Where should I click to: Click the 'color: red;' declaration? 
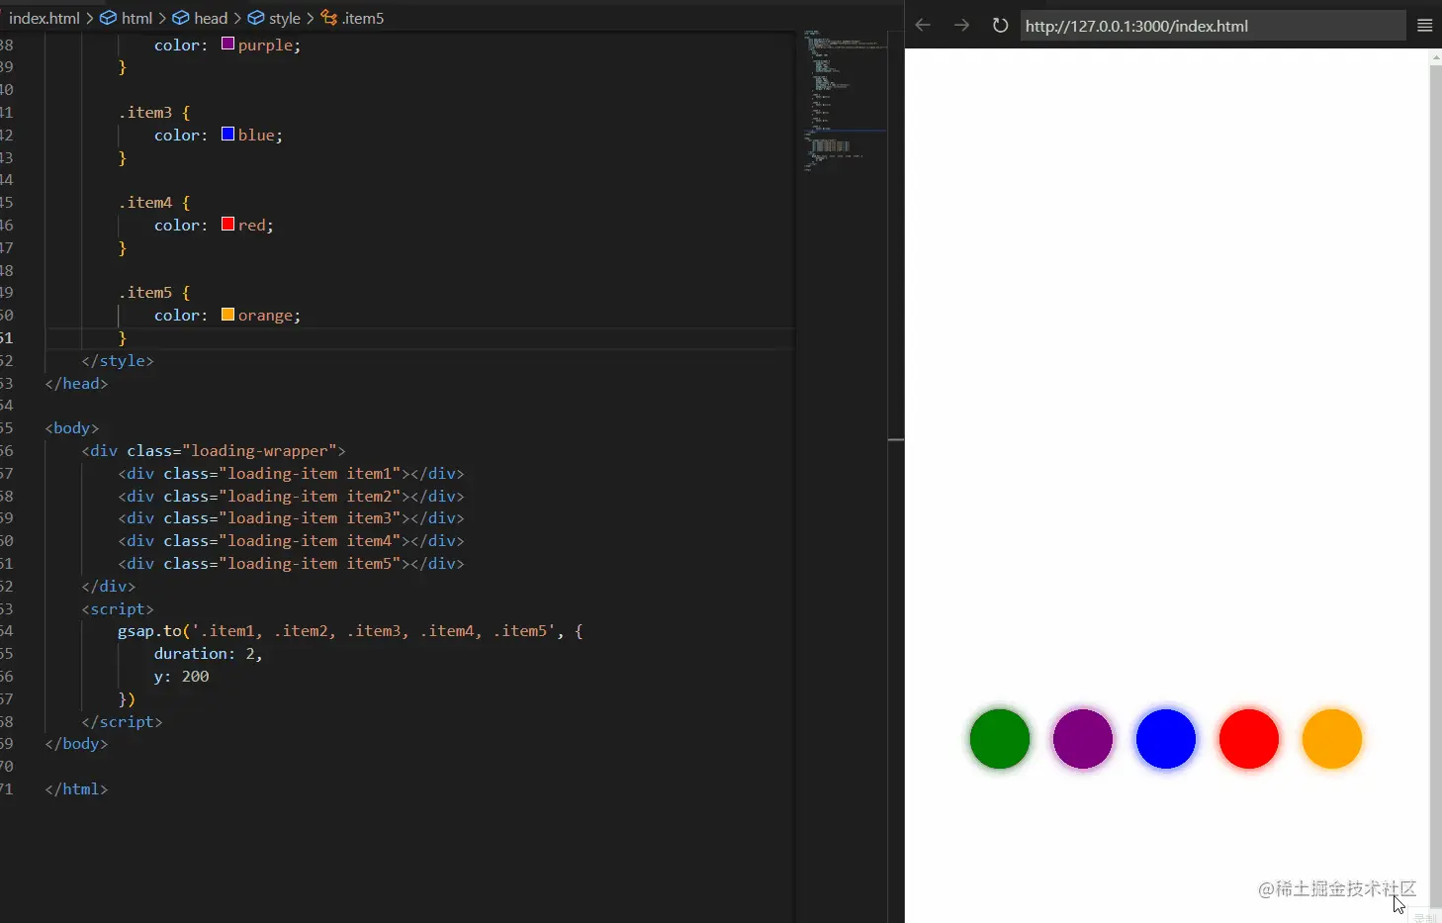pos(214,226)
